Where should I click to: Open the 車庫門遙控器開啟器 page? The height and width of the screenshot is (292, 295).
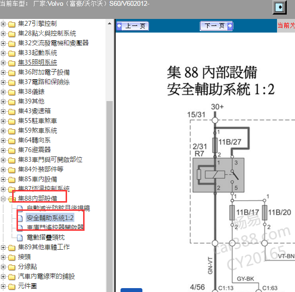[55, 227]
